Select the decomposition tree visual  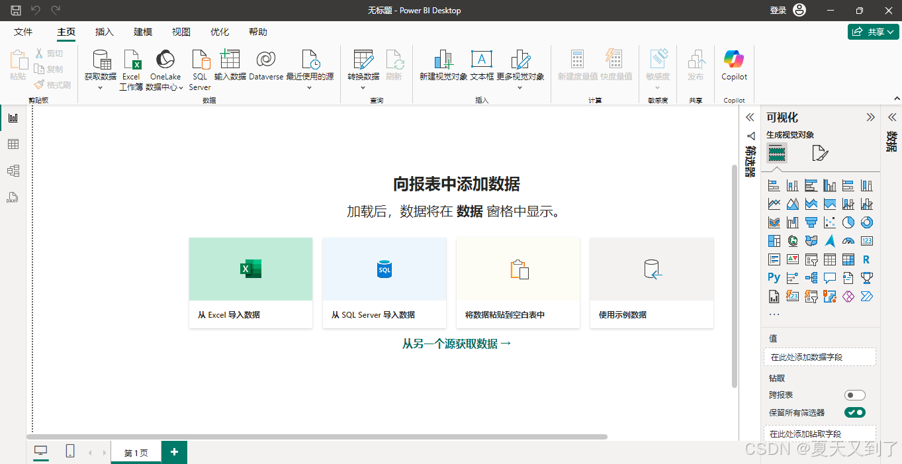811,277
